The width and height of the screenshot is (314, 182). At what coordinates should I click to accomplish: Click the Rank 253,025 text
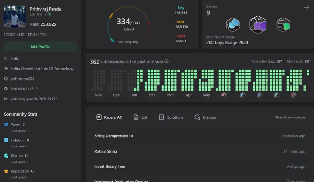click(x=43, y=24)
